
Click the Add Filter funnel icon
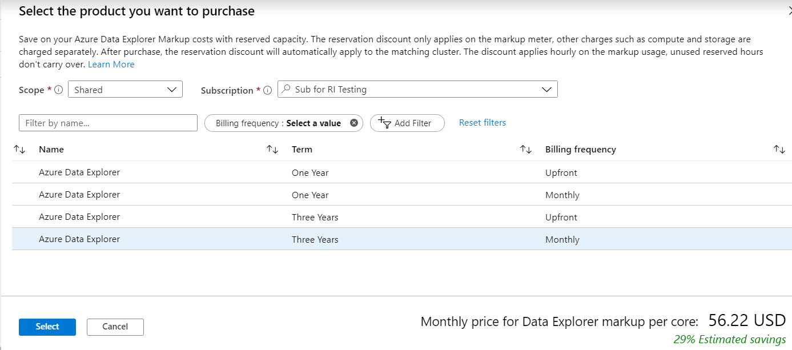click(385, 123)
